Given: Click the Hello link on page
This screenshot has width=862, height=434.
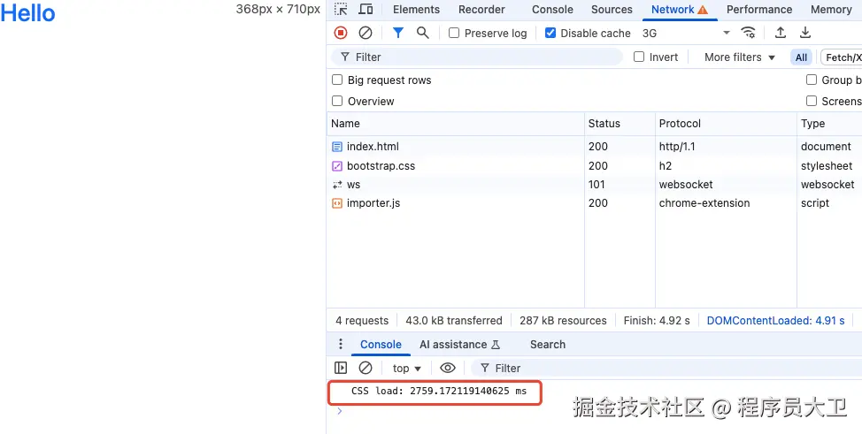Looking at the screenshot, I should [27, 13].
